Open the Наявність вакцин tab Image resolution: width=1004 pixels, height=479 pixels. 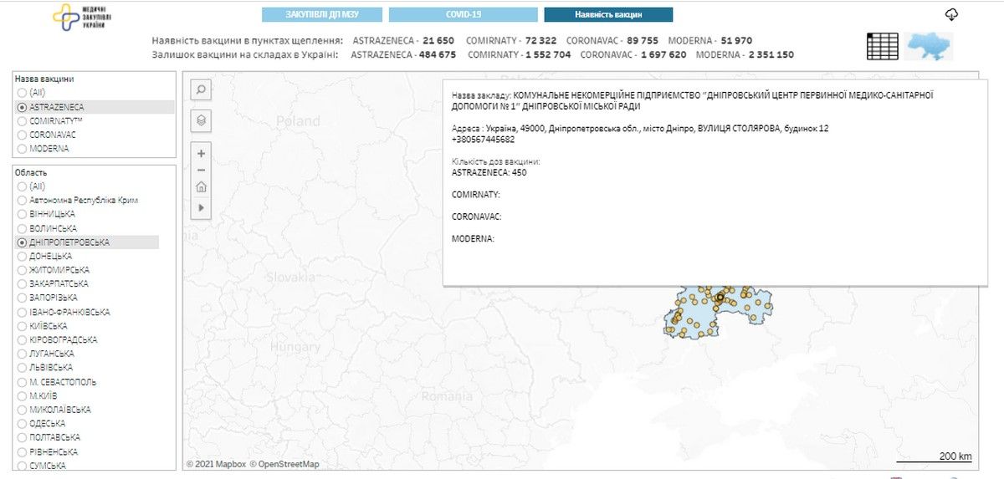coord(608,15)
